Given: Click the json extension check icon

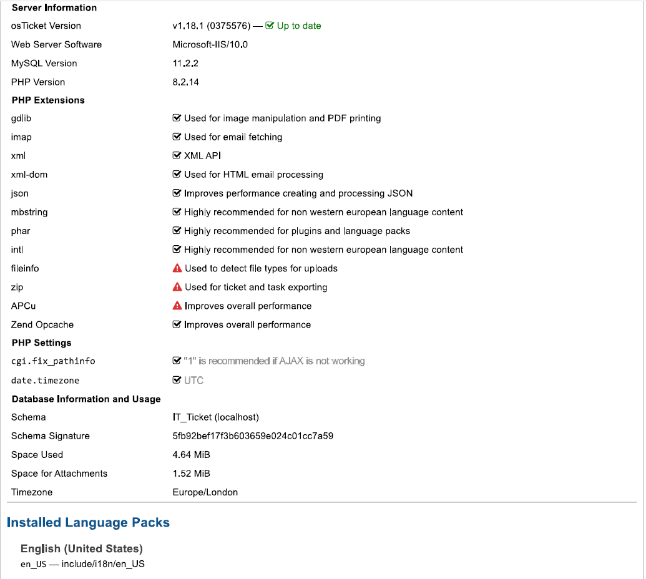Looking at the screenshot, I should [x=177, y=193].
